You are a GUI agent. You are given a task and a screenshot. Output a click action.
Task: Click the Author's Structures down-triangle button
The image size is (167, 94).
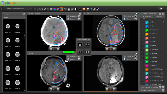[x=163, y=14]
